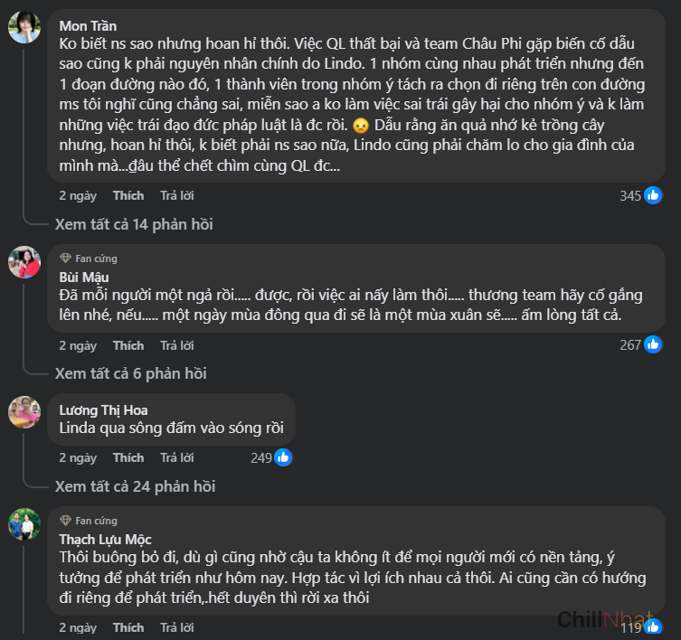Click like reaction icon on Thạch Lựu Mộc's comment
Viewport: 681px width, 640px height.
click(x=653, y=626)
